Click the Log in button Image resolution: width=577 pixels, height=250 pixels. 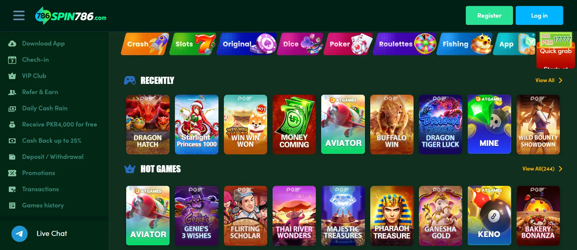[x=539, y=15]
